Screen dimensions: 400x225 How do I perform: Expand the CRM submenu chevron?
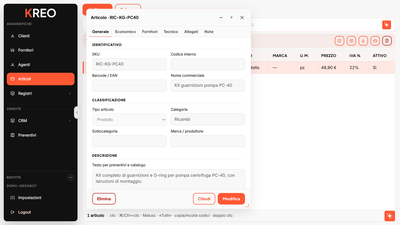point(70,121)
